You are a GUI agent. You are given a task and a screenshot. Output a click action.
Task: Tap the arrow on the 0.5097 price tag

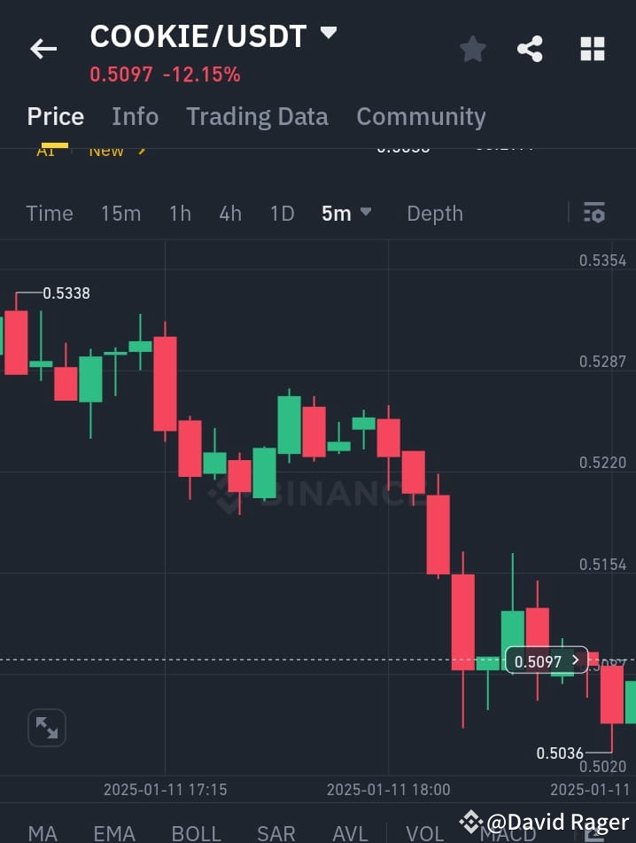pos(574,660)
